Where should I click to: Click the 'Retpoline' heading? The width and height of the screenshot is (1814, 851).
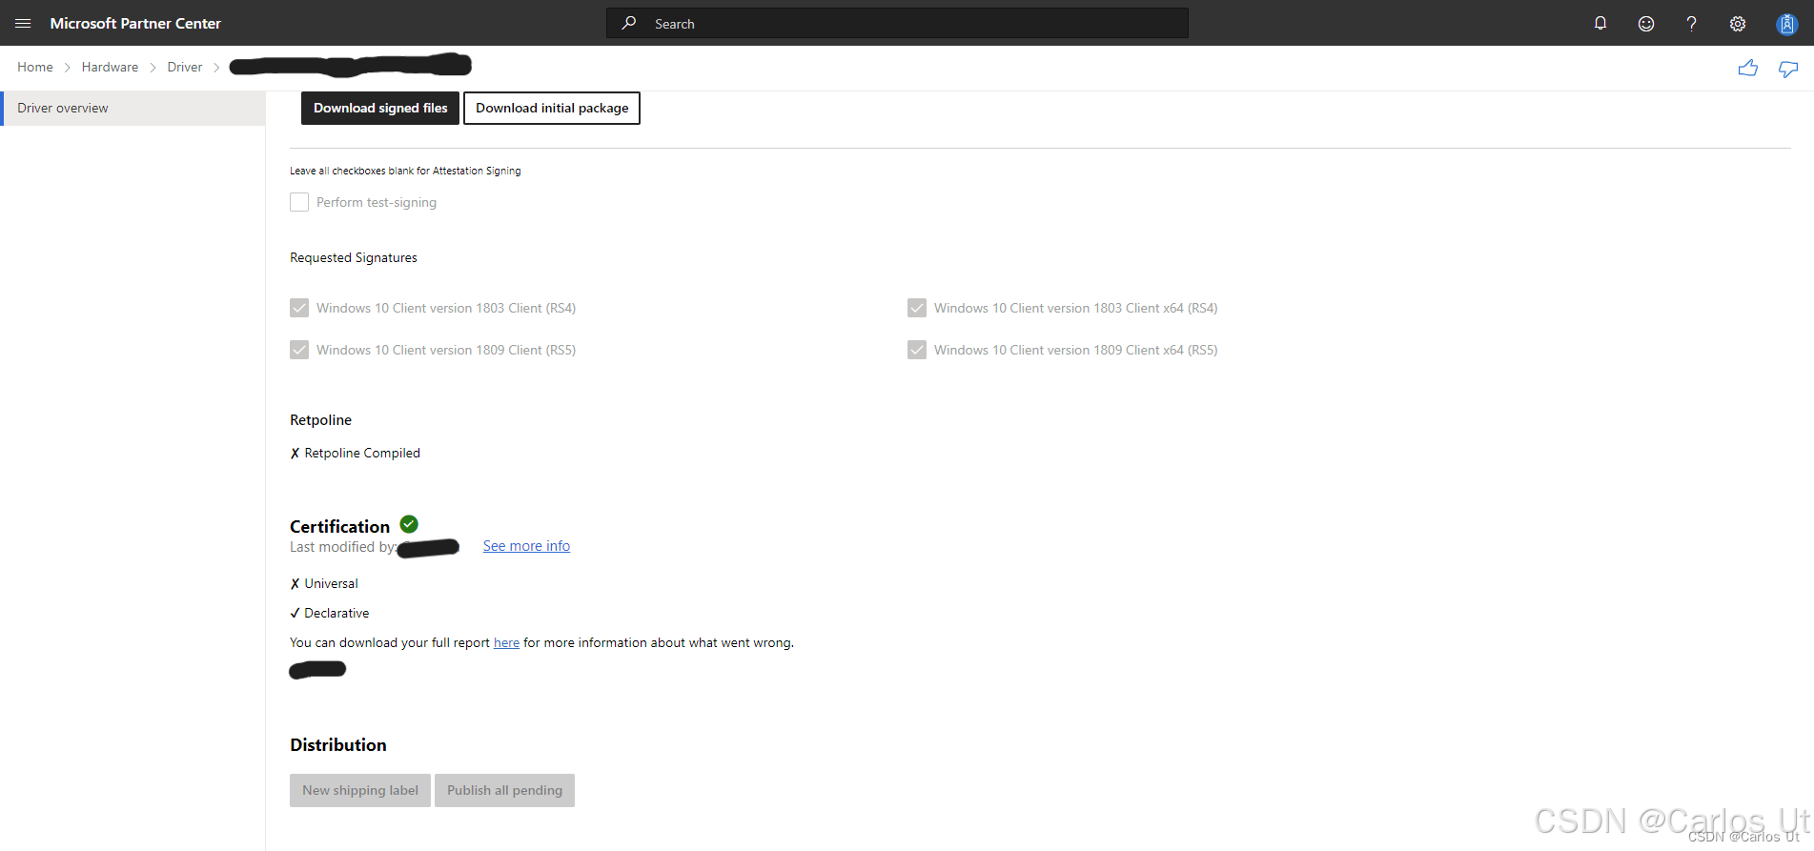(320, 420)
